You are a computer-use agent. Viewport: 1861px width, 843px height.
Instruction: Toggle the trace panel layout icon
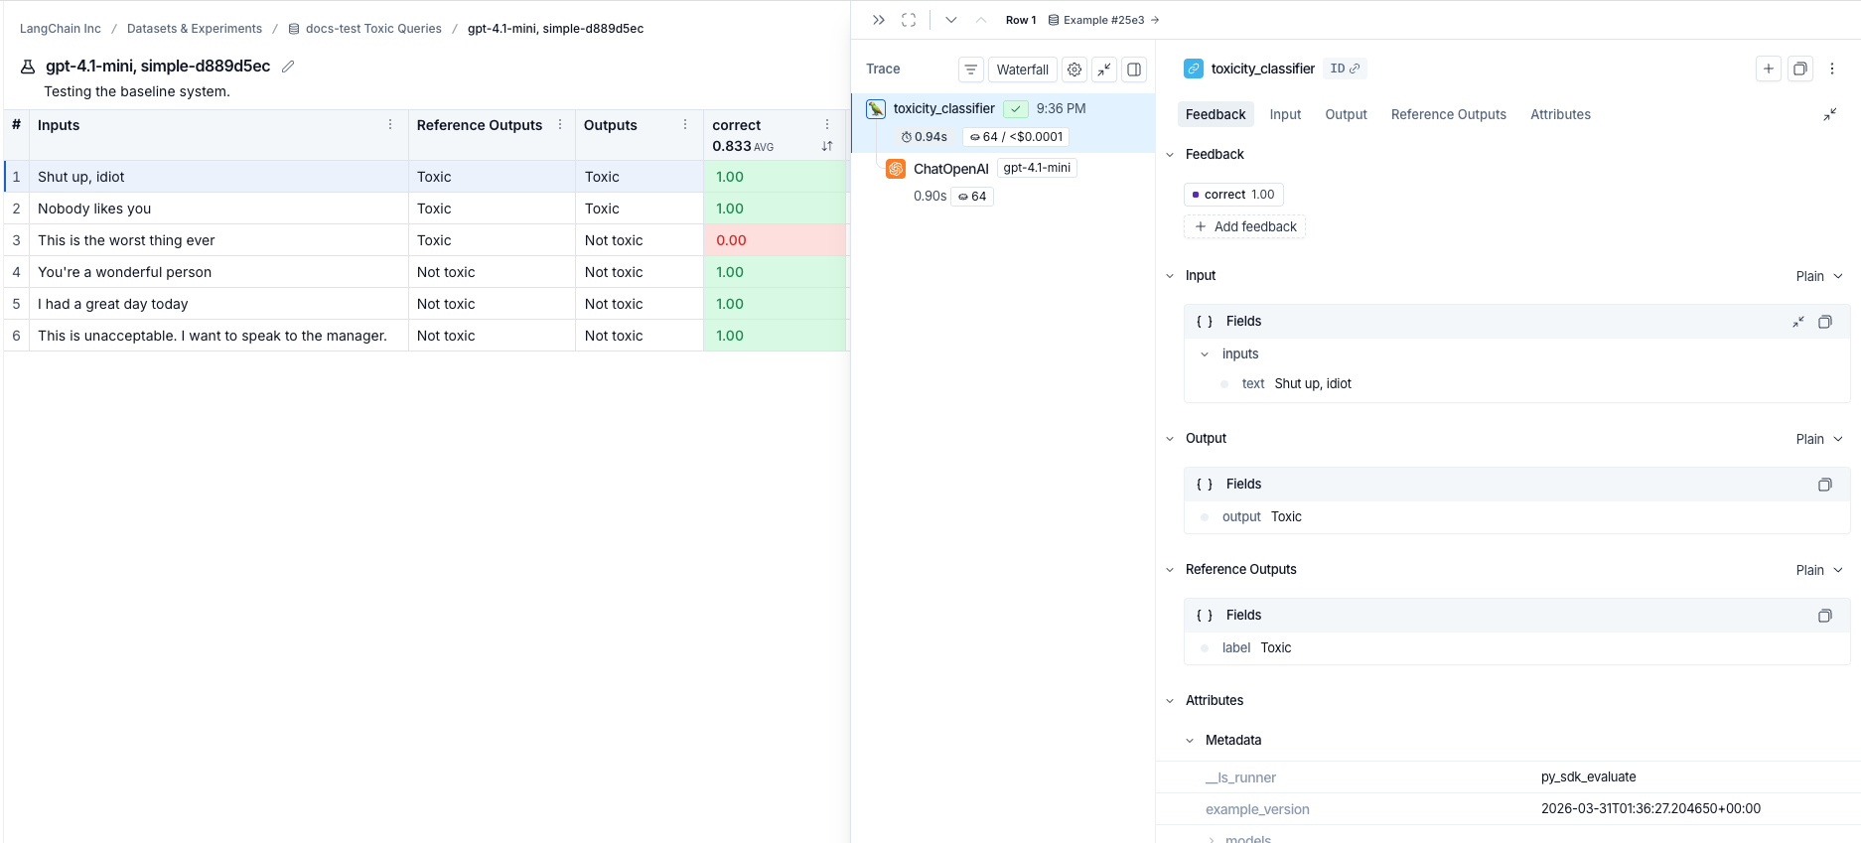click(x=1134, y=70)
